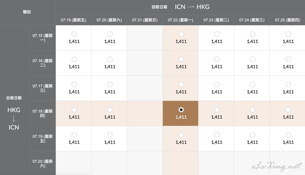The height and width of the screenshot is (175, 305).
Task: Click the 07.18 (星期四) departure row header
Action: (x=42, y=113)
